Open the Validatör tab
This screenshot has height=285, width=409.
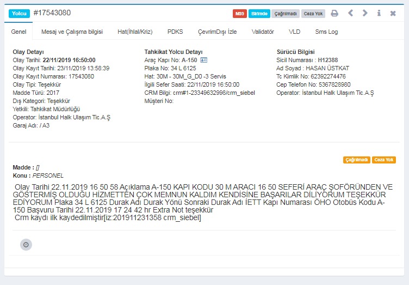[x=263, y=32]
